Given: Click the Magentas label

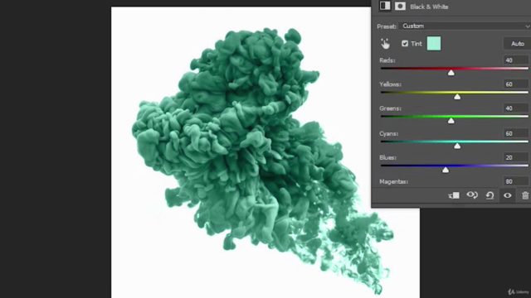Looking at the screenshot, I should tap(393, 181).
